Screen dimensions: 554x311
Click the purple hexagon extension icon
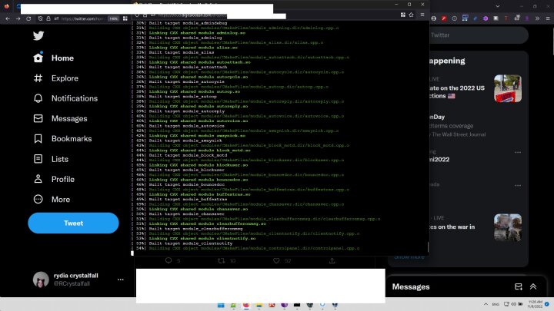pos(486,18)
